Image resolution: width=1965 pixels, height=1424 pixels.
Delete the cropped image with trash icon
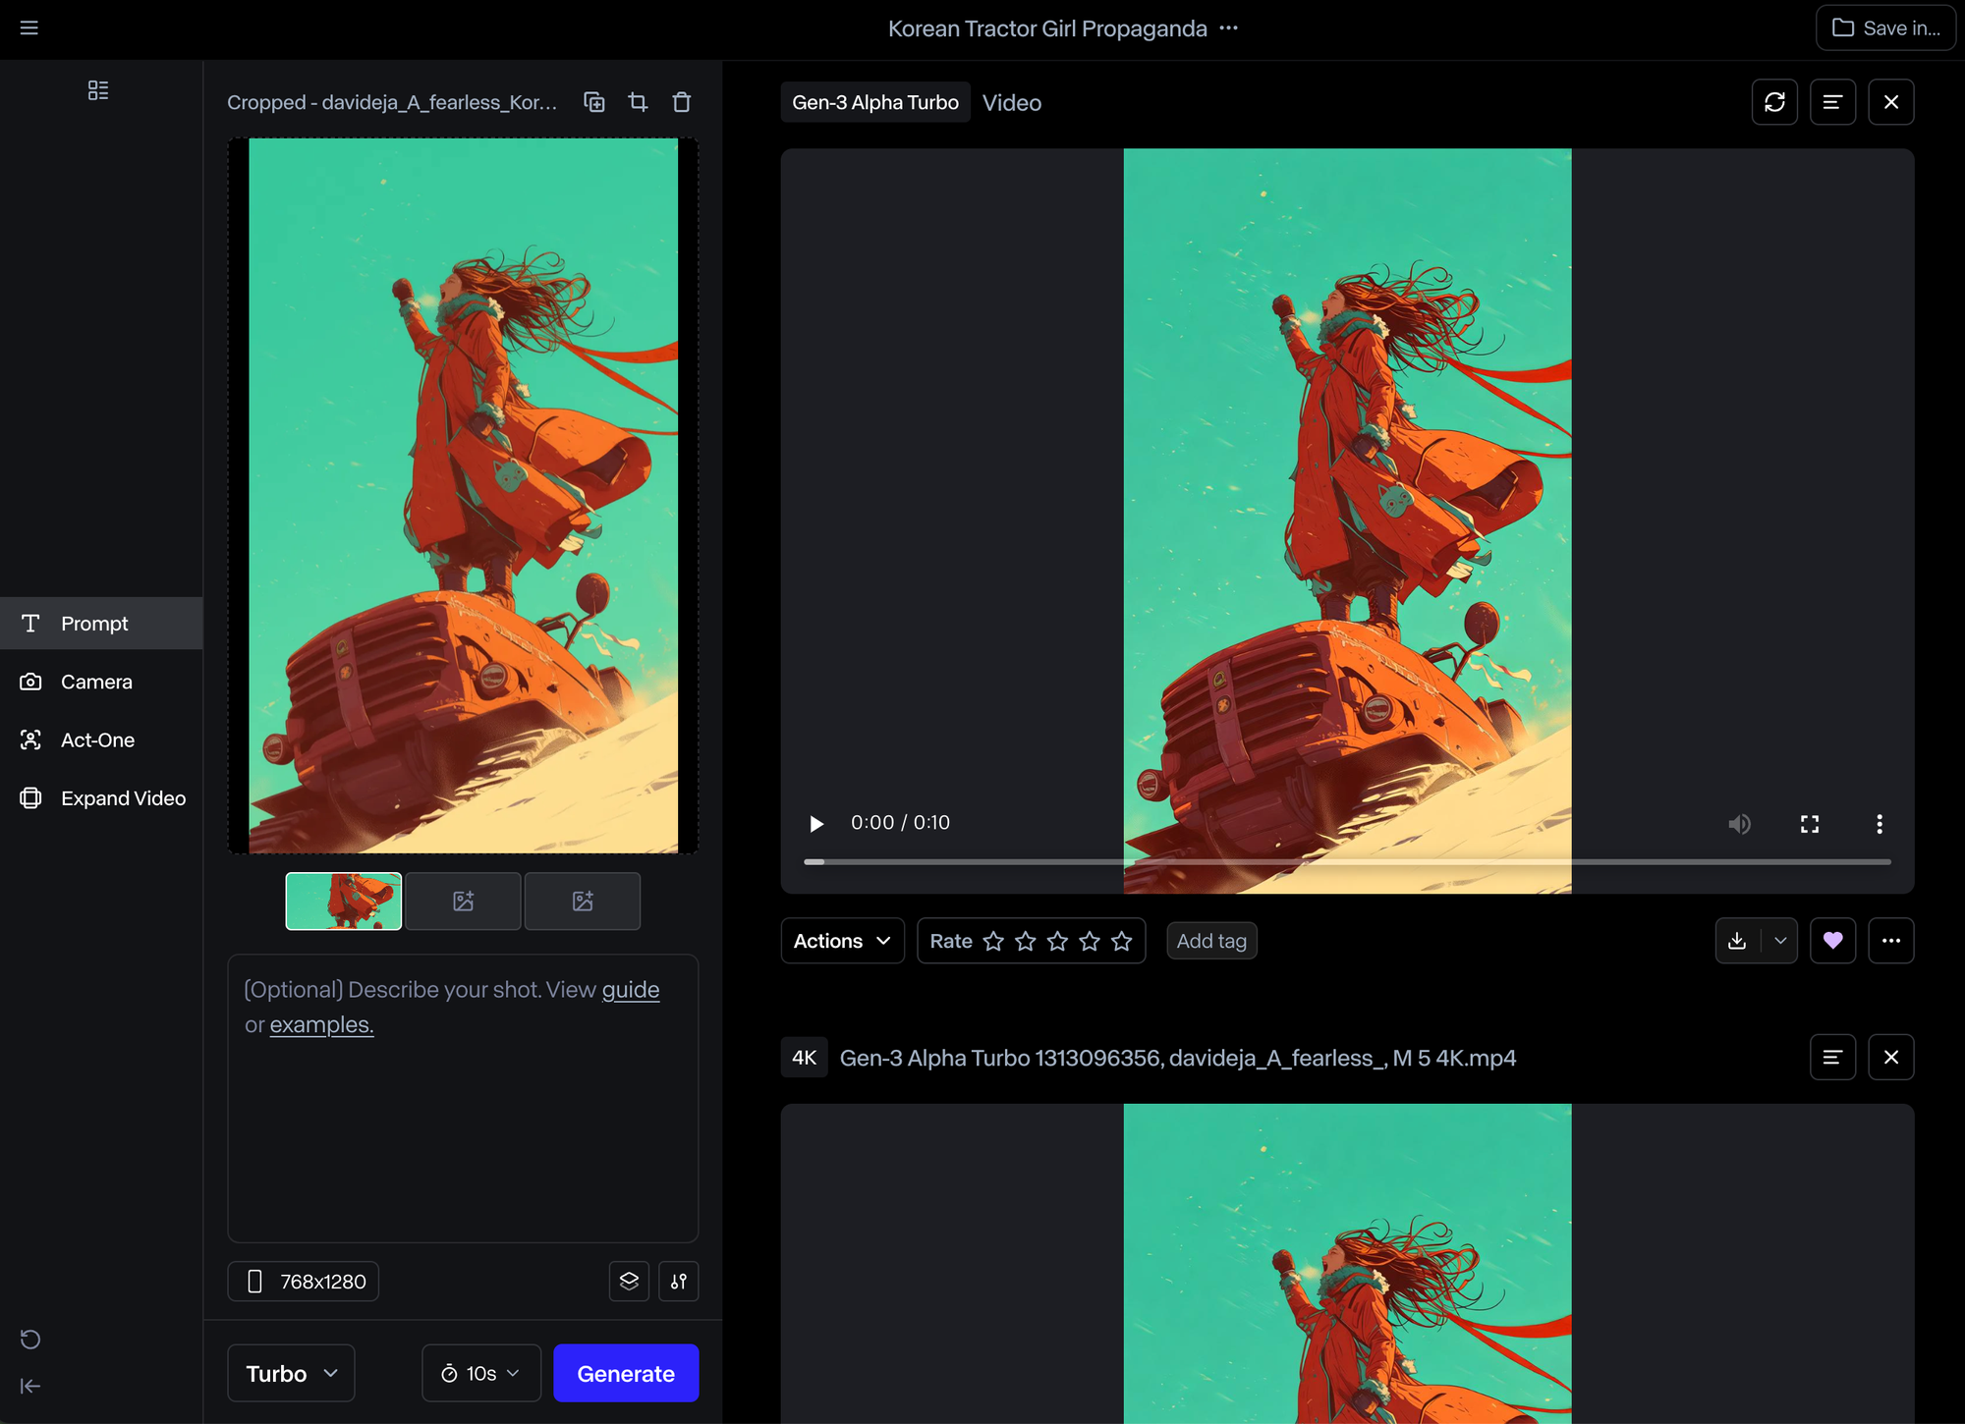[681, 102]
